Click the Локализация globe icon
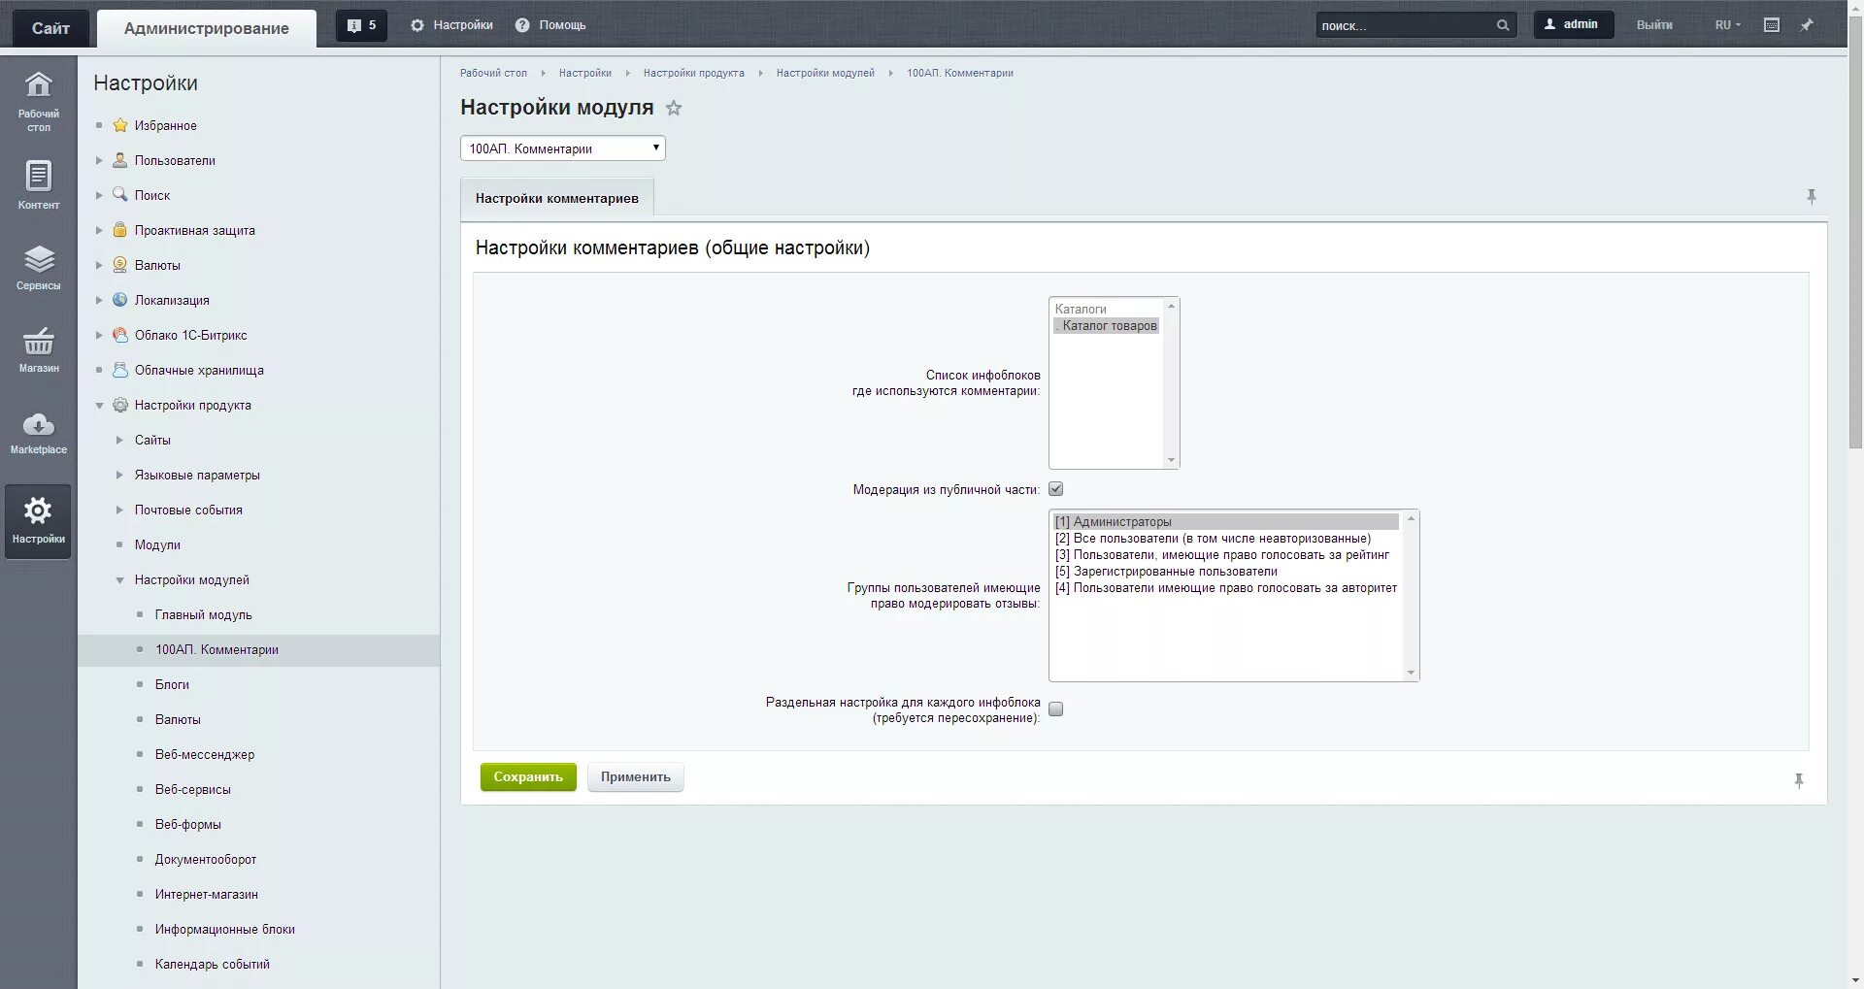1864x989 pixels. (x=120, y=300)
